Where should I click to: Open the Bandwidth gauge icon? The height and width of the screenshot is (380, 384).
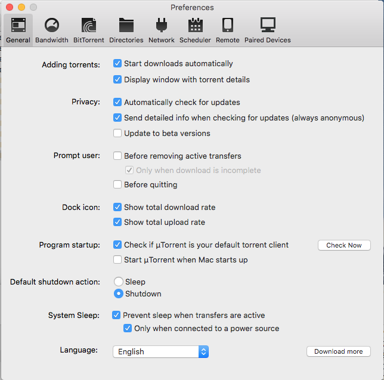click(x=52, y=25)
